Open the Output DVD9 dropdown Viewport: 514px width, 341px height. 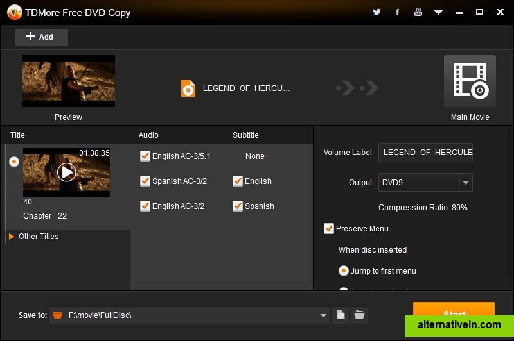pos(466,183)
